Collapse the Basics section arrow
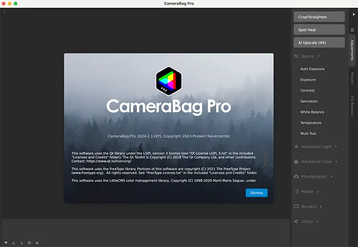Viewport: 358px width, 247px height. tap(318, 56)
